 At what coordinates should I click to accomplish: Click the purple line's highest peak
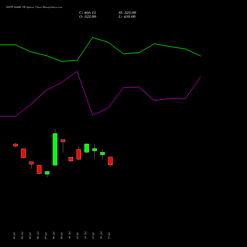click(x=77, y=72)
